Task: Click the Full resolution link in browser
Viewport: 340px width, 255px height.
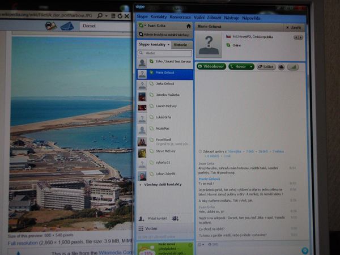Action: (x=23, y=243)
